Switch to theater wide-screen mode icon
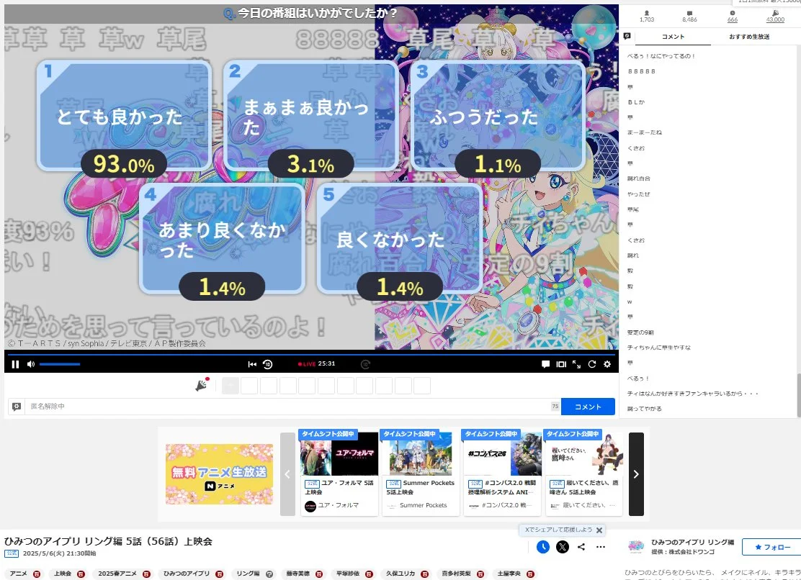Image resolution: width=801 pixels, height=580 pixels. tap(561, 364)
